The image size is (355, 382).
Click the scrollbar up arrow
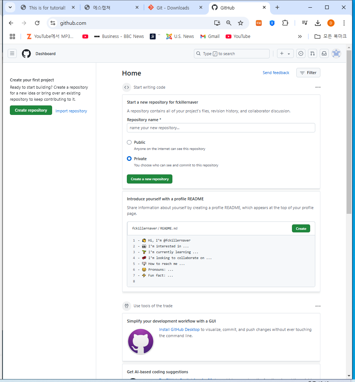pyautogui.click(x=349, y=47)
